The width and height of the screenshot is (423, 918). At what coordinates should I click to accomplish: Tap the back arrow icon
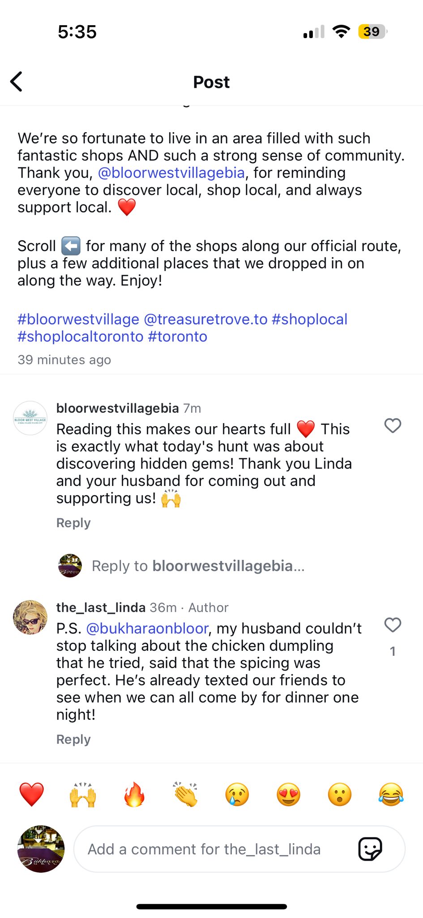(x=17, y=82)
